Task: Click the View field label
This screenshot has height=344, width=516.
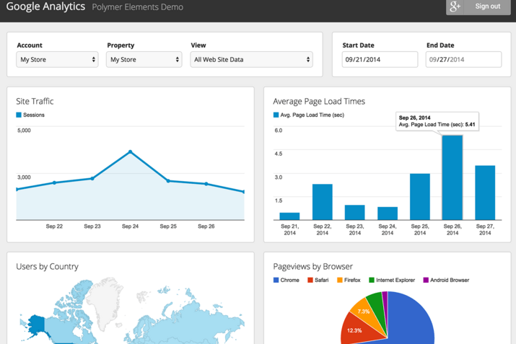Action: click(198, 45)
